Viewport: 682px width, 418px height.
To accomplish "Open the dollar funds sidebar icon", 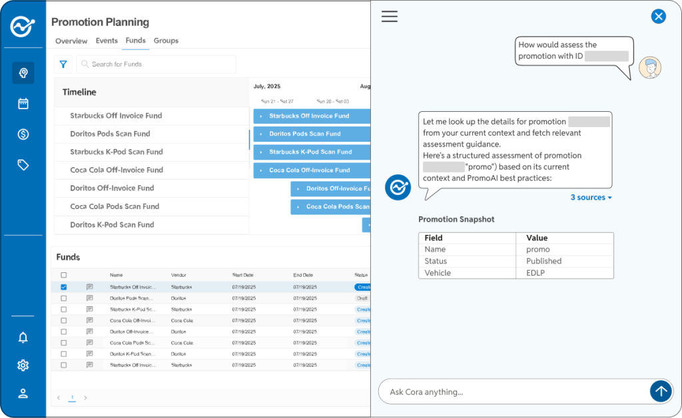I will click(23, 134).
